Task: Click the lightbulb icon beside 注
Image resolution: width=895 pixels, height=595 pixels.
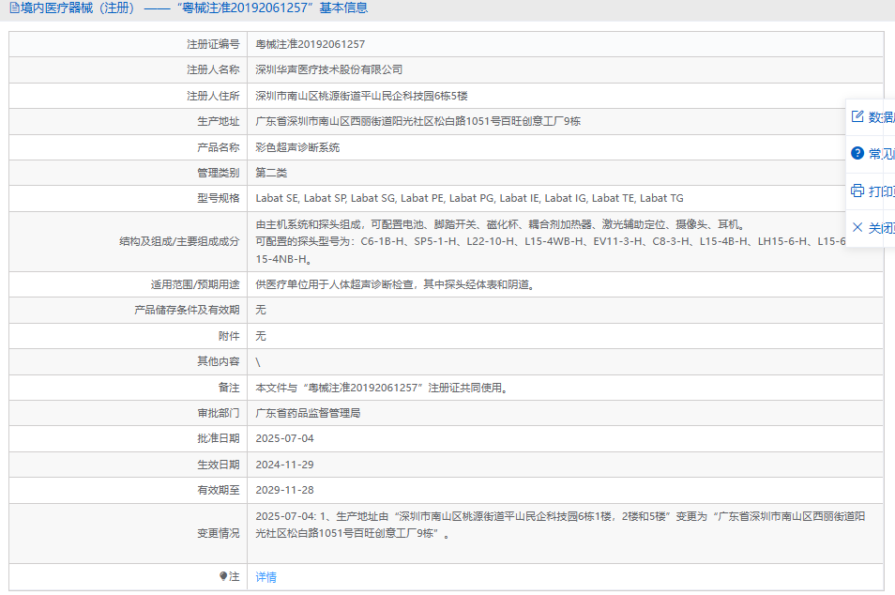Action: click(223, 576)
